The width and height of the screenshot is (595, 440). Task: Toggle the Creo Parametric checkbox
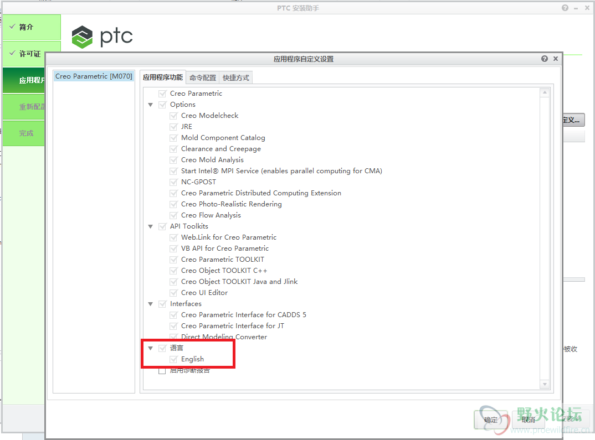click(x=162, y=94)
